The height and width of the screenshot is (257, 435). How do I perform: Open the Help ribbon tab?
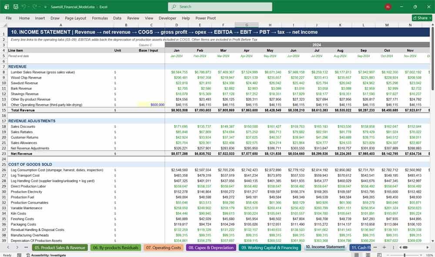[186, 18]
